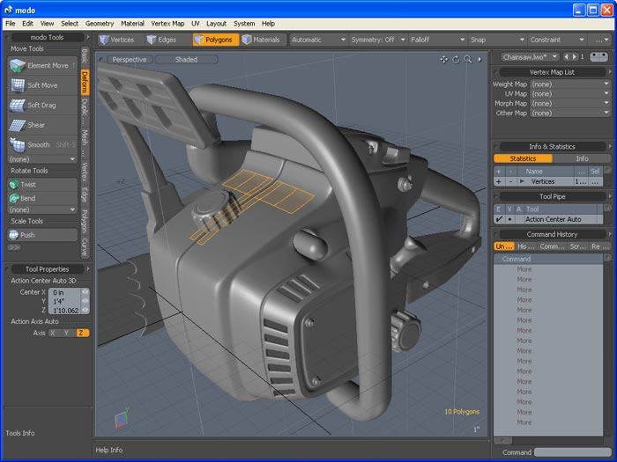Choose the Shear deform tool
The image size is (617, 462).
(x=35, y=125)
